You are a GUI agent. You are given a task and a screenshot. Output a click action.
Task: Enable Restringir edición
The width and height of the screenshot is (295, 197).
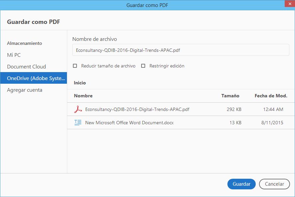[x=143, y=66]
